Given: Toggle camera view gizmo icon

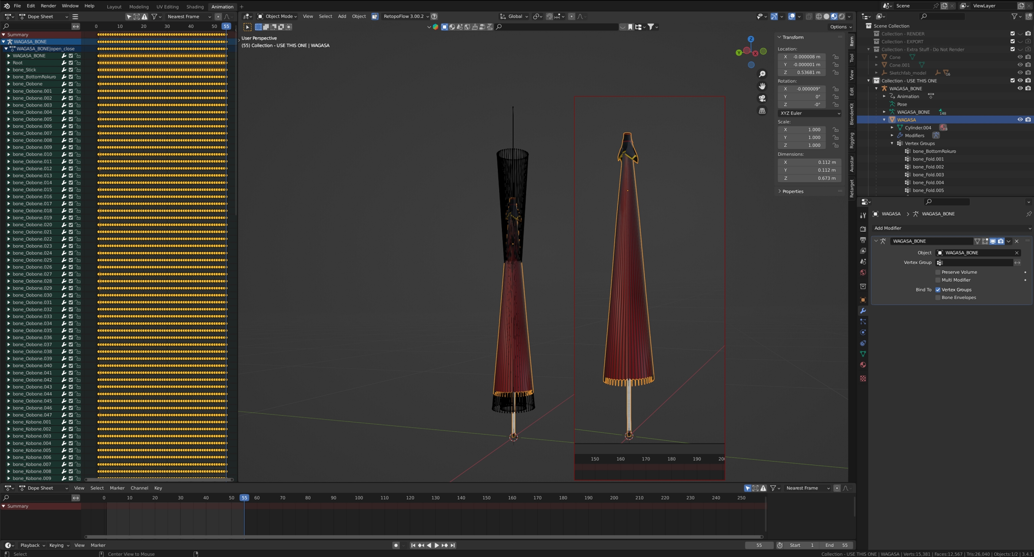Looking at the screenshot, I should point(762,98).
